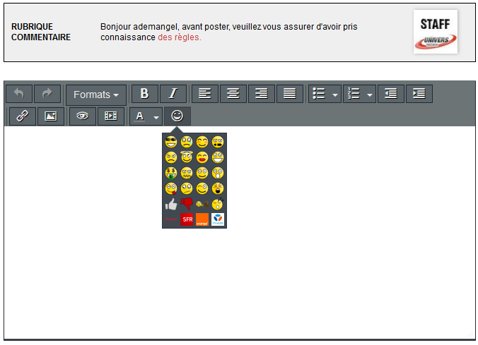Insert the Orange logo emoticon
The width and height of the screenshot is (478, 345).
point(202,219)
